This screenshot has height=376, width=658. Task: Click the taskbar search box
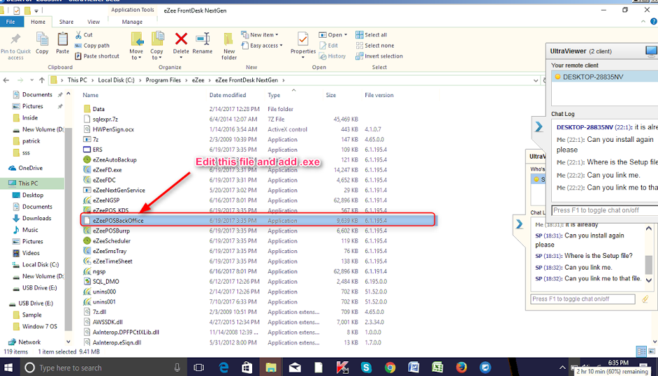click(103, 368)
